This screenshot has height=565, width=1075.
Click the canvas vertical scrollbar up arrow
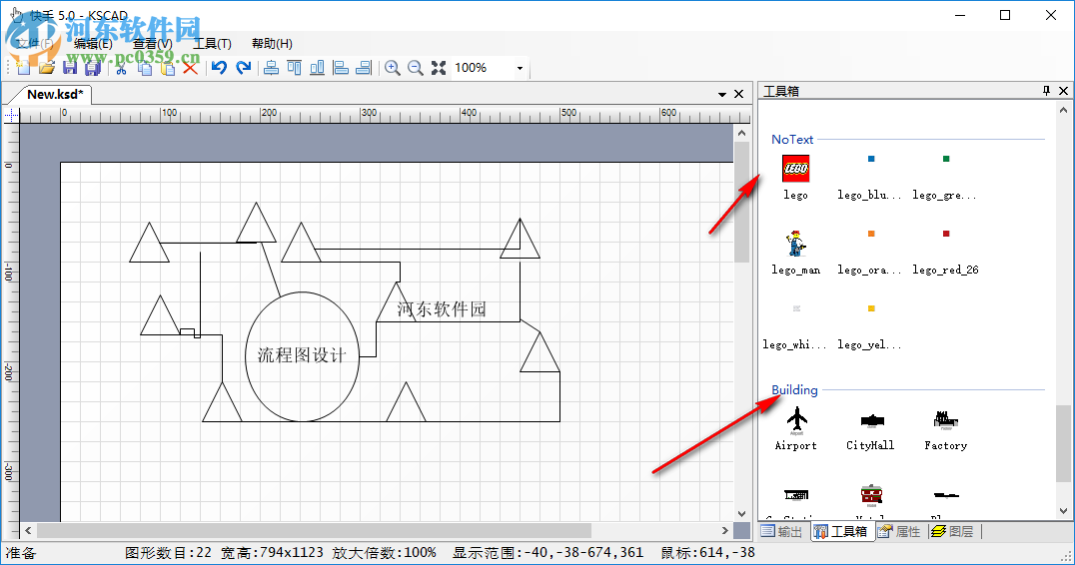(741, 133)
